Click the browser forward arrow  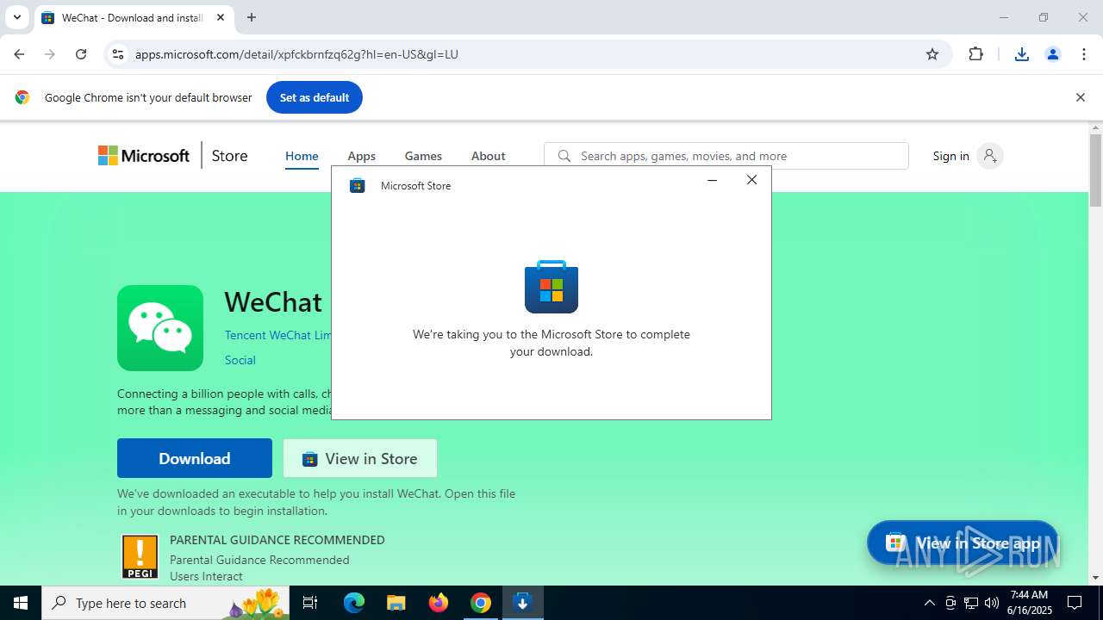pos(50,54)
